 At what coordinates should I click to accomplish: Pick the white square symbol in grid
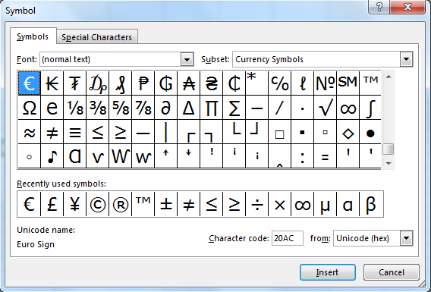pos(280,132)
